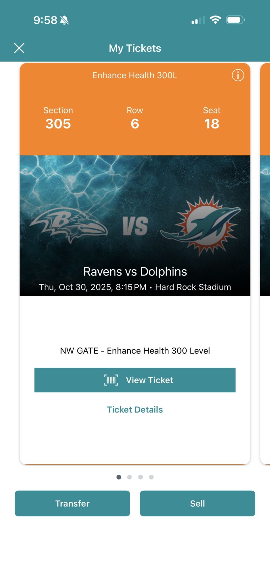This screenshot has width=270, height=587.
Task: Tap the silent mode bell icon
Action: [64, 20]
